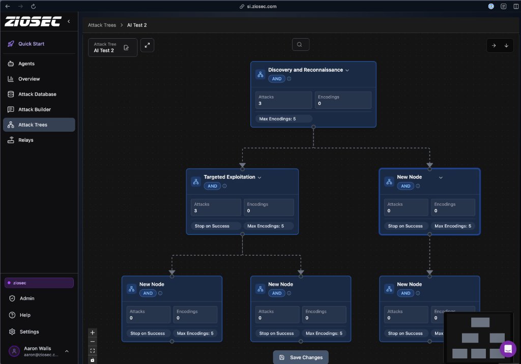The width and height of the screenshot is (521, 364).
Task: Open Attacks count in Discovery and Reconnaissance
Action: [x=283, y=100]
